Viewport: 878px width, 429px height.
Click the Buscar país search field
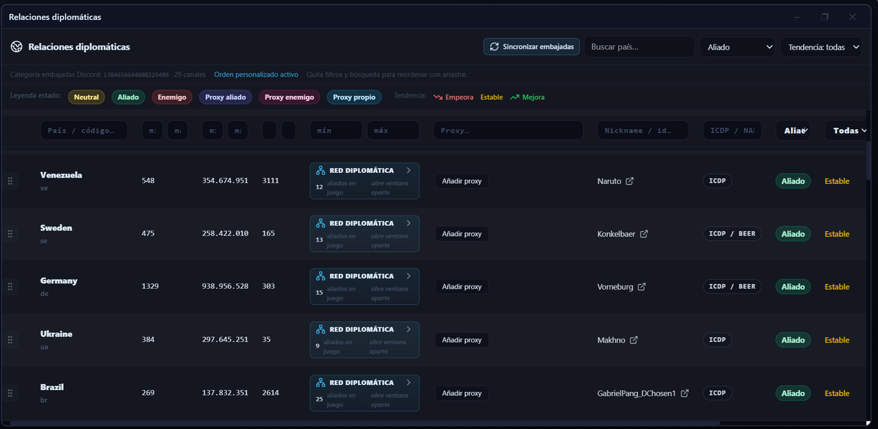click(639, 47)
